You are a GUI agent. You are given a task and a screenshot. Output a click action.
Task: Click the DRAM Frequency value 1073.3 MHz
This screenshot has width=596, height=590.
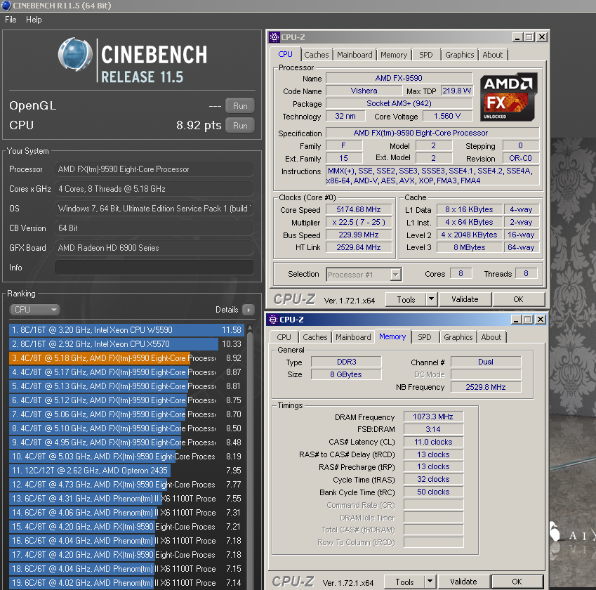click(x=433, y=417)
